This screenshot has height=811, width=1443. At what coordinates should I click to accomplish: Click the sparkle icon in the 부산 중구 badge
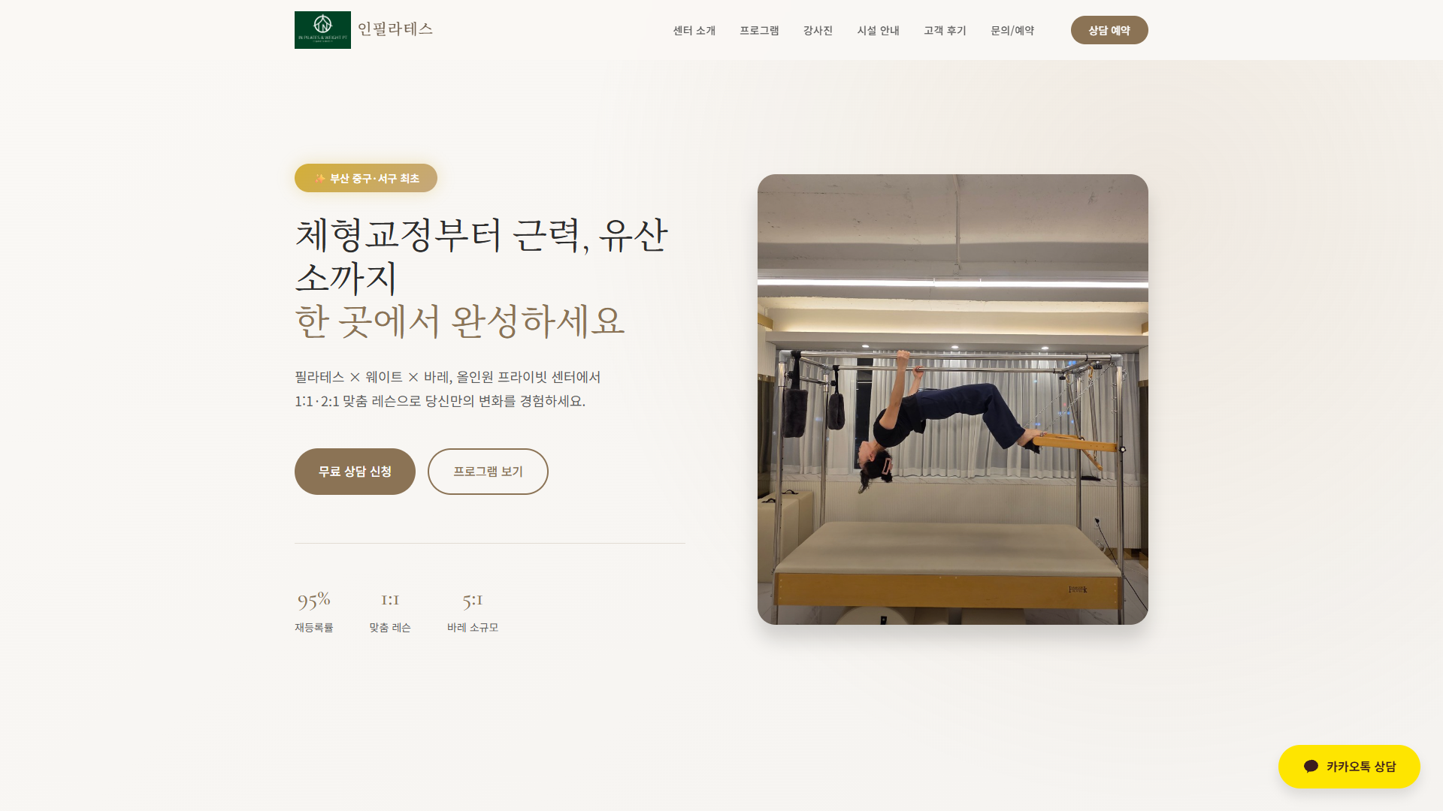(x=320, y=178)
